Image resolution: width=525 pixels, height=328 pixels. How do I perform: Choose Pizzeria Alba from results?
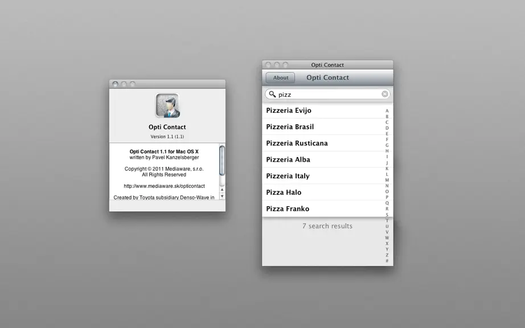click(x=323, y=159)
